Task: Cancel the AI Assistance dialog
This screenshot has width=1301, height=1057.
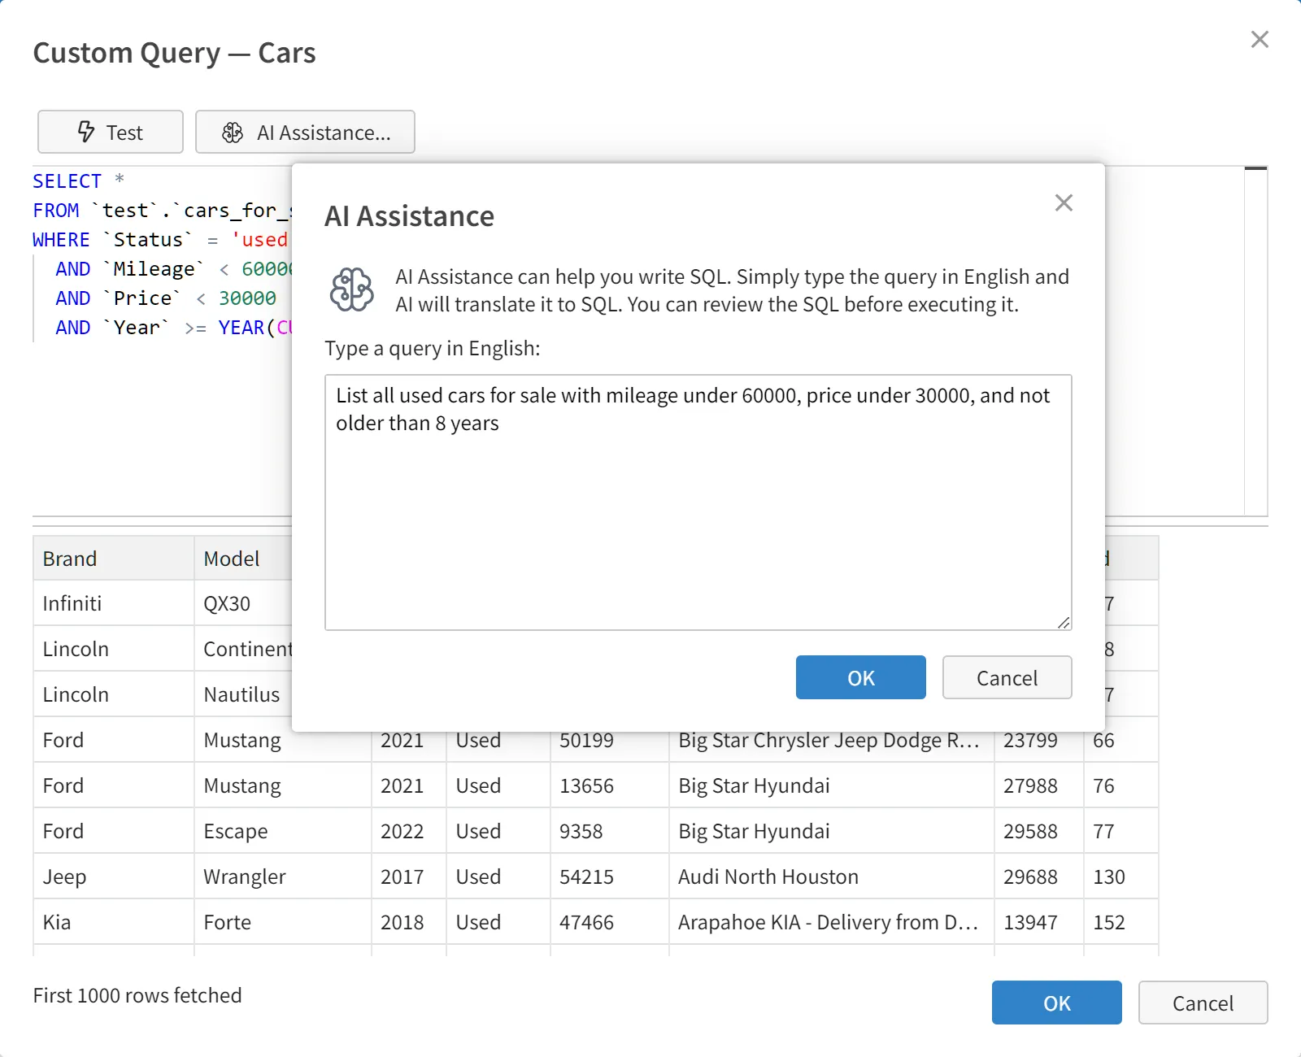Action: coord(1007,677)
